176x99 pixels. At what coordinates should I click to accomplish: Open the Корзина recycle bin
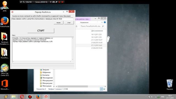[x=170, y=84]
